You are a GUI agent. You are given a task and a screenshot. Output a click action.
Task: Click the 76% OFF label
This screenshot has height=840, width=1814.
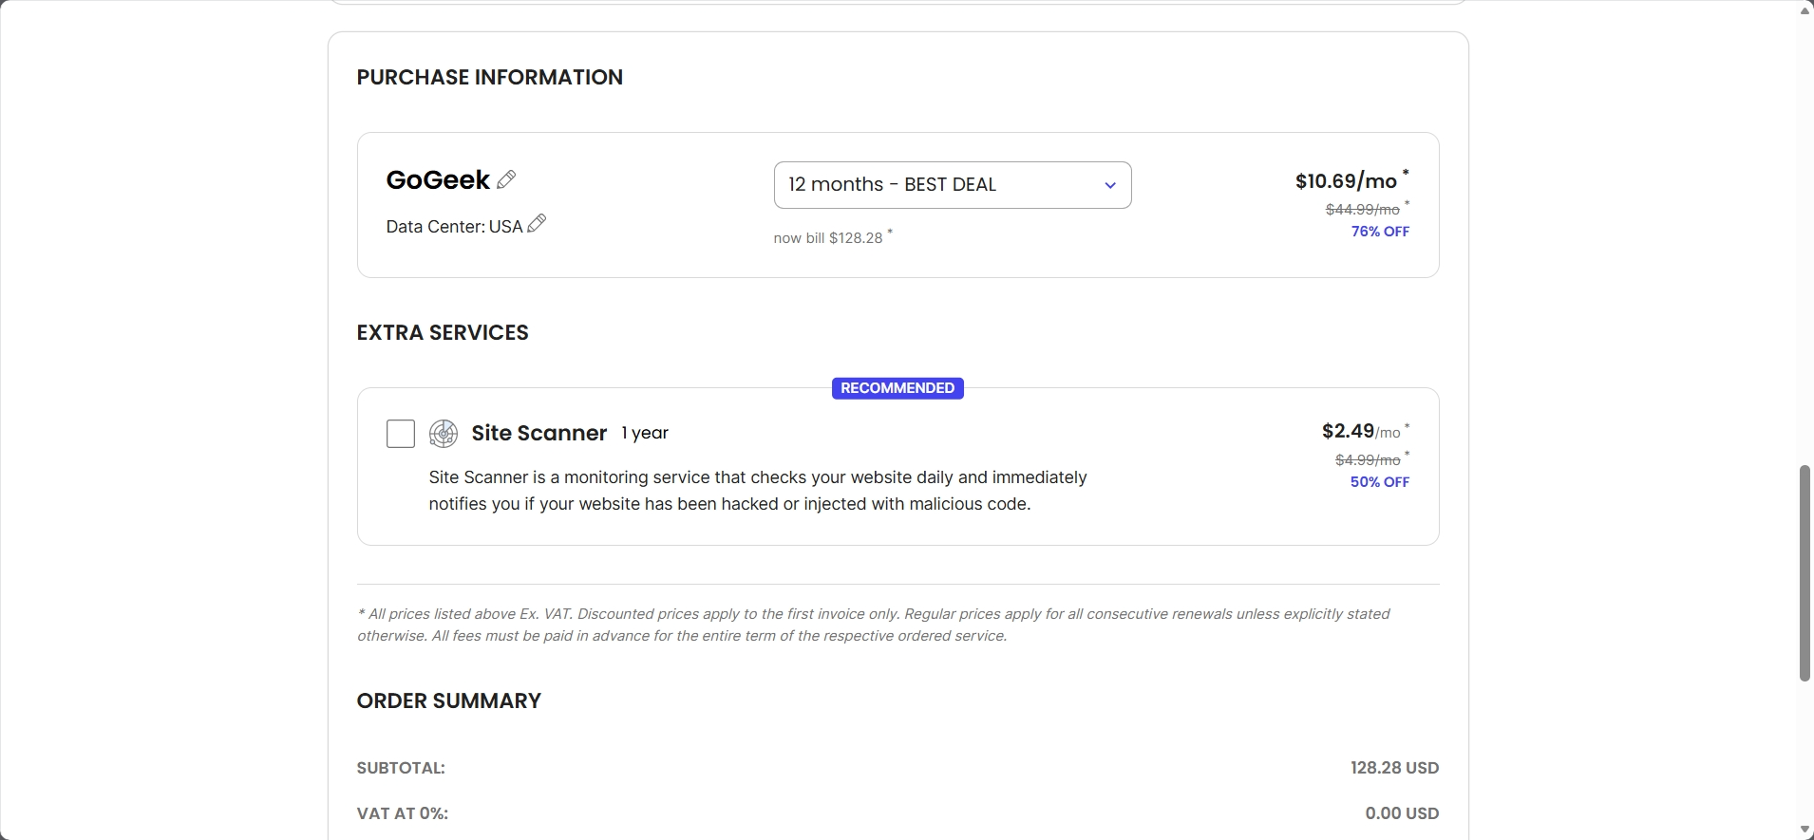(x=1380, y=232)
